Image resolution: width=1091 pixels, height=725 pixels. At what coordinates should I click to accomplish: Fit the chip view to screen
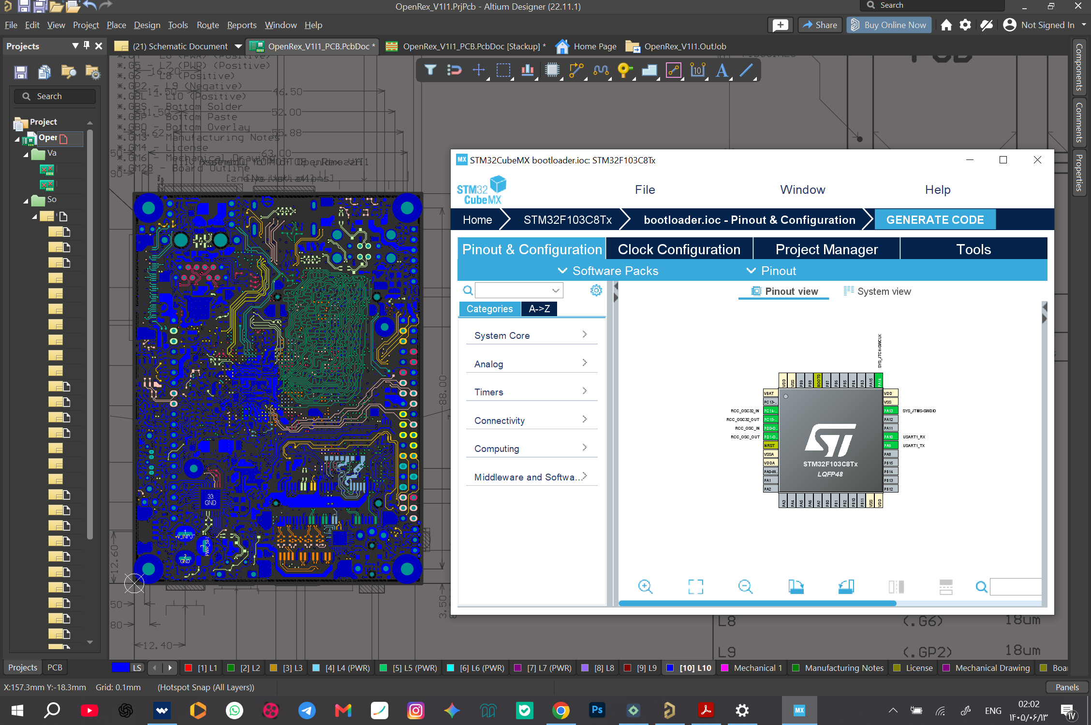tap(695, 587)
